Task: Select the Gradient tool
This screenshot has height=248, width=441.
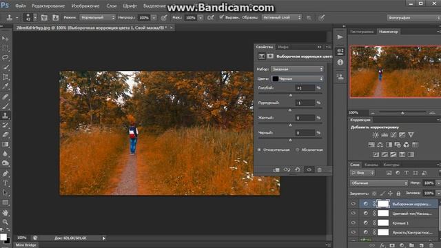Action: tap(5, 144)
